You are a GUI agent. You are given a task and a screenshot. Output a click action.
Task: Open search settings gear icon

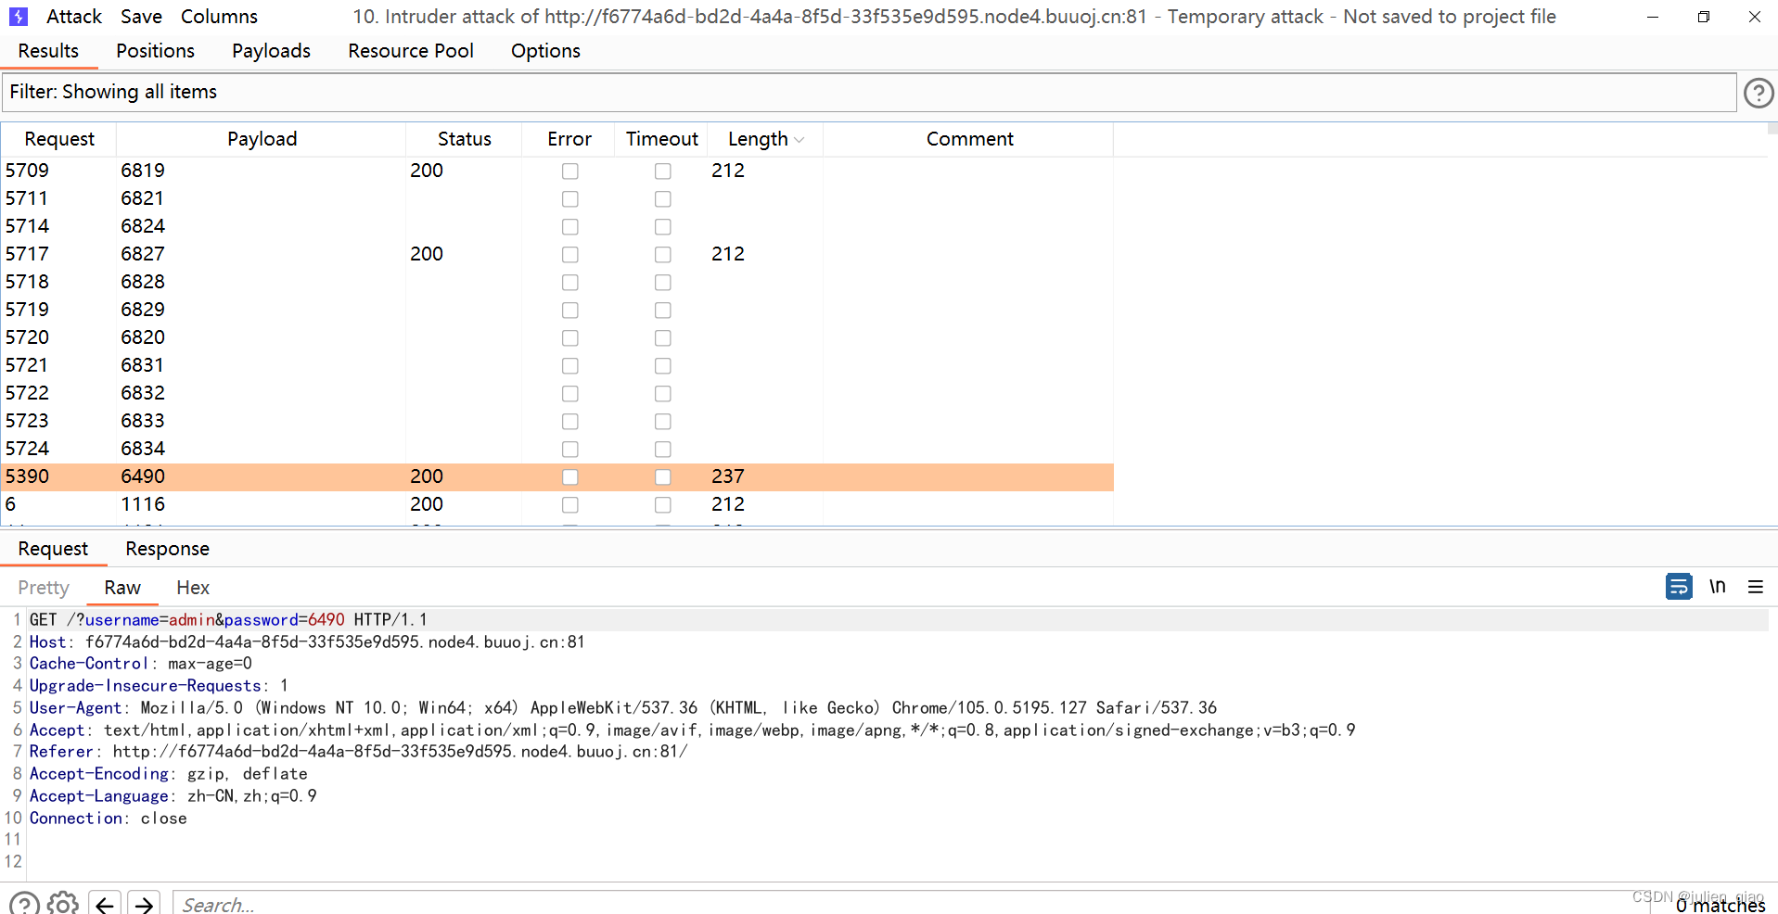pyautogui.click(x=63, y=903)
